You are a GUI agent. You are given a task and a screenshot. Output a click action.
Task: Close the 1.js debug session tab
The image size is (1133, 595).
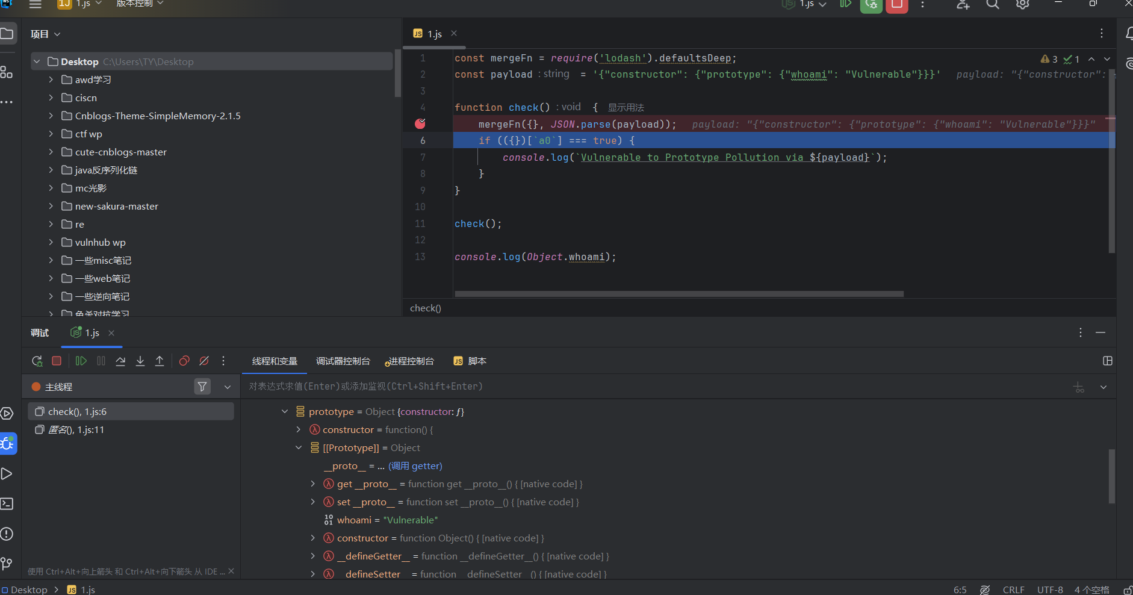pyautogui.click(x=111, y=332)
